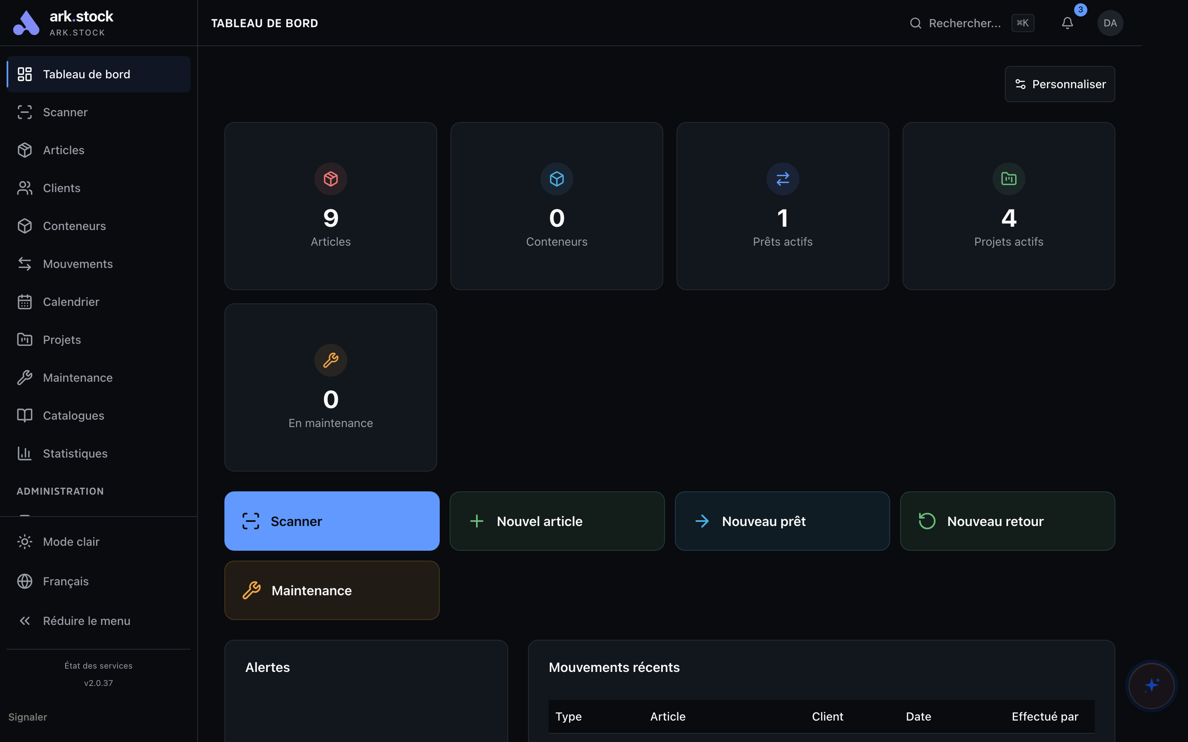Open the notifications bell icon

1067,23
